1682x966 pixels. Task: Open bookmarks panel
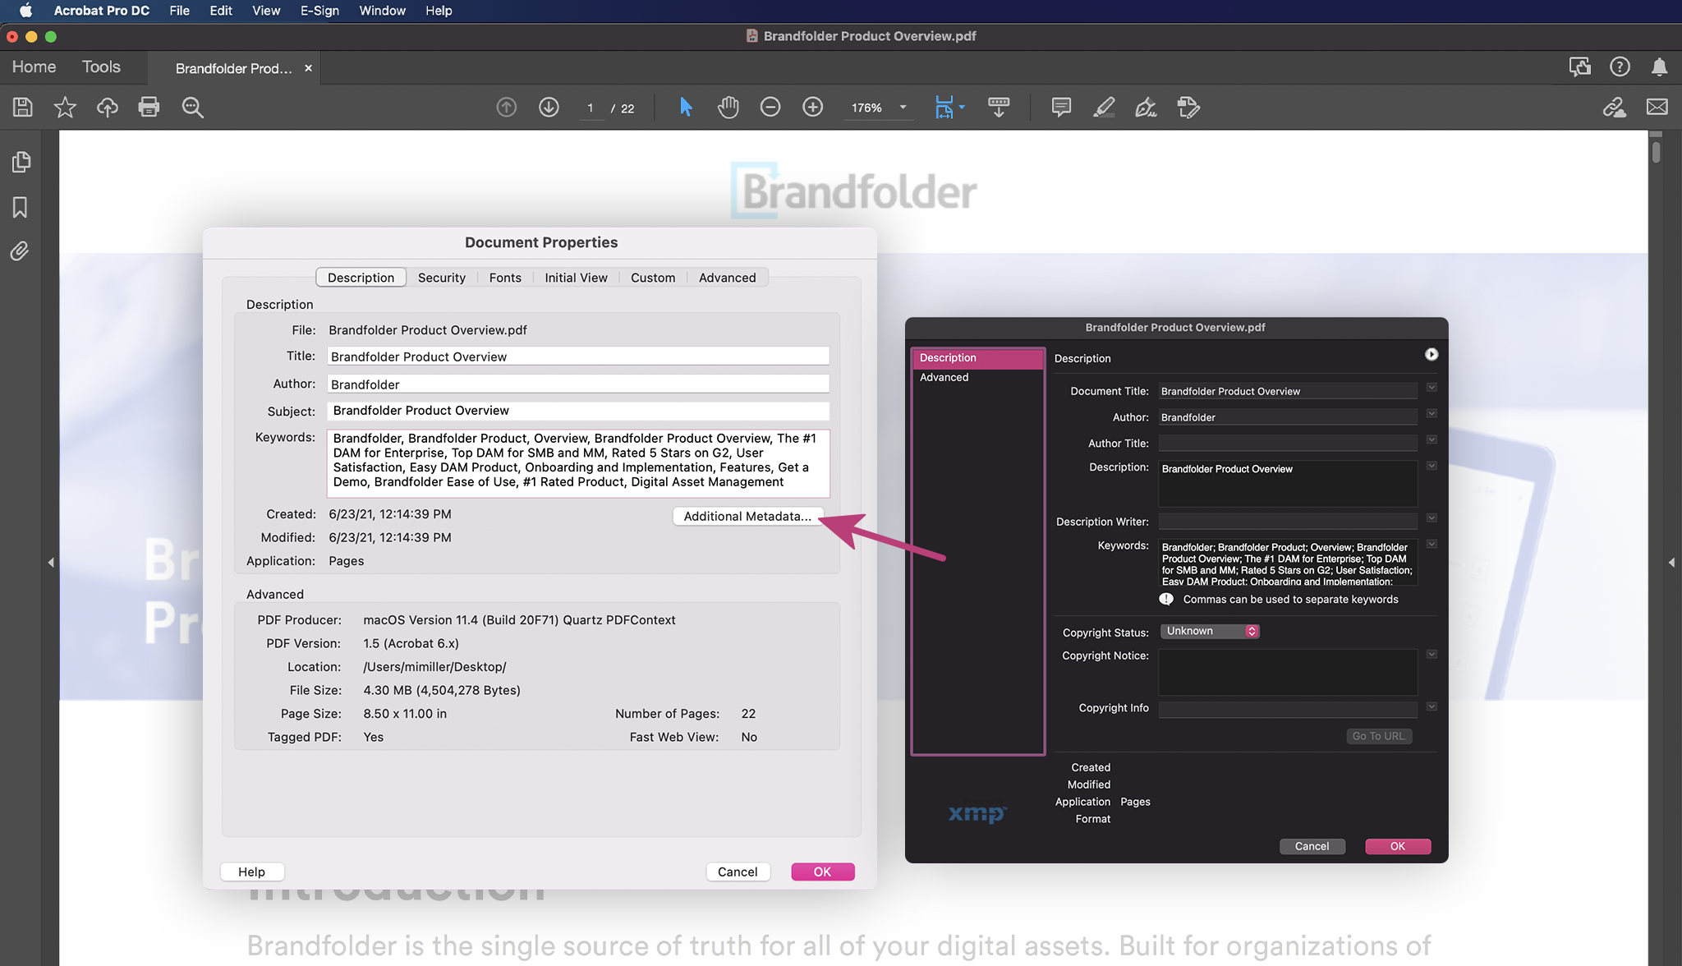[20, 207]
